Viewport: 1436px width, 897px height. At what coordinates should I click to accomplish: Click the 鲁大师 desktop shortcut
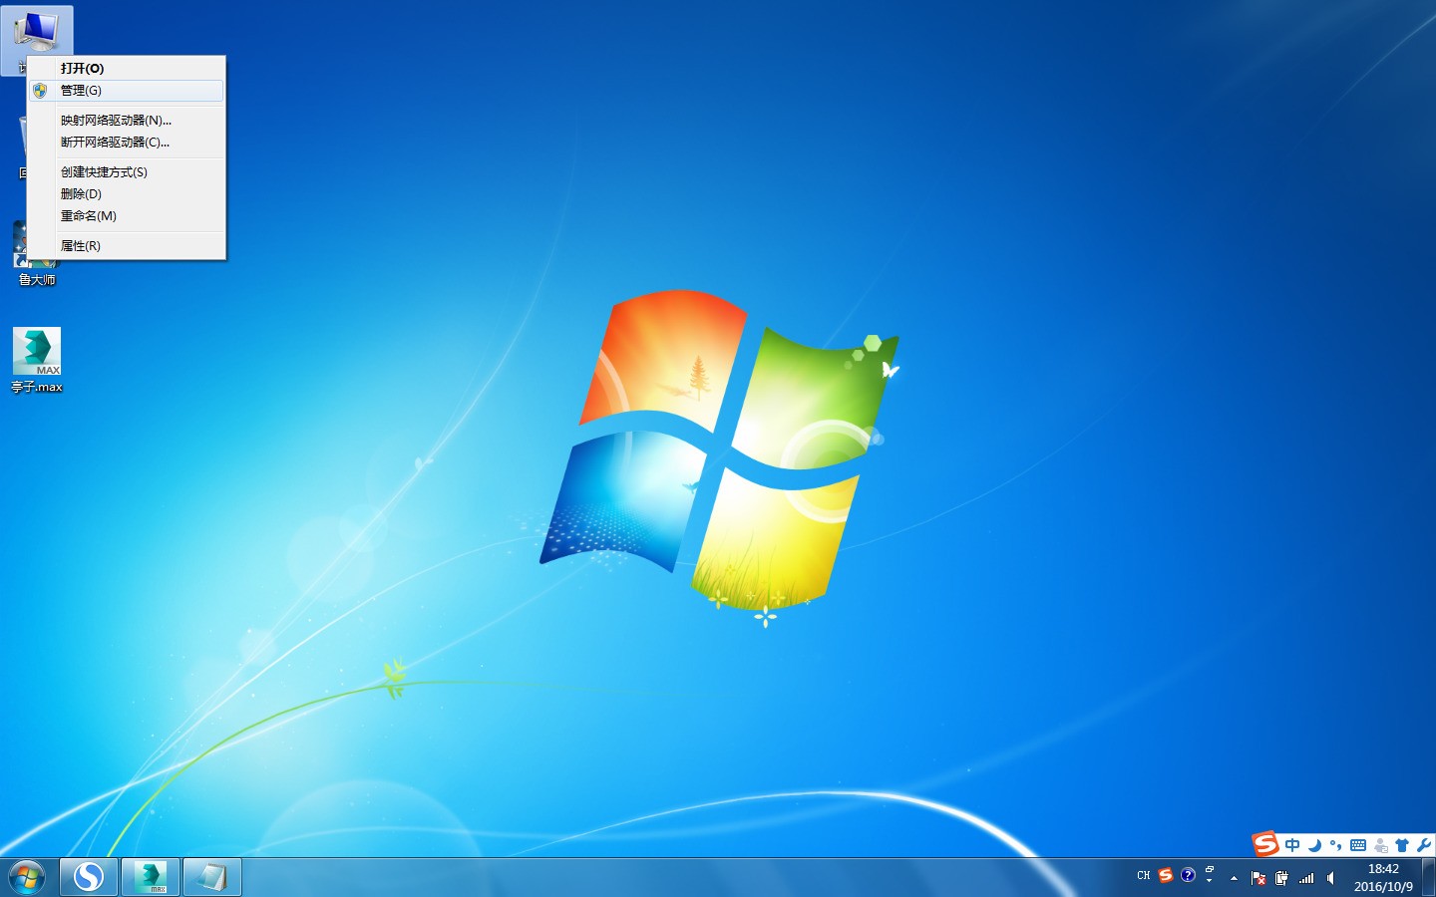click(x=37, y=280)
